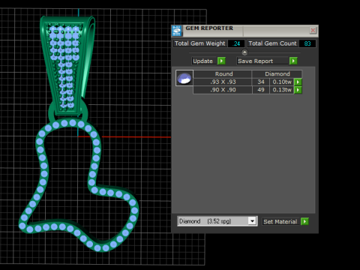The image size is (360, 270).
Task: Click the Total Gem Count label
Action: 272,43
